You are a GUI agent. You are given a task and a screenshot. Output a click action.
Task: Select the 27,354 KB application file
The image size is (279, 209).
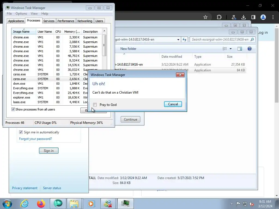coord(180,64)
